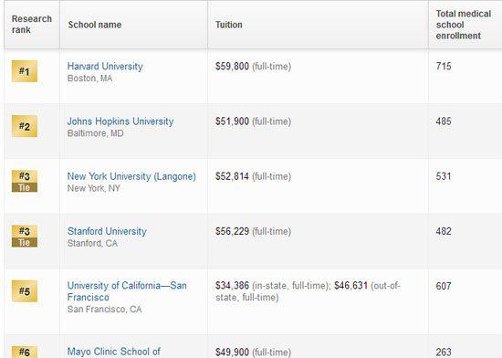Screen dimensions: 502x358
Task: Sort by Tuition column header
Action: click(x=228, y=25)
